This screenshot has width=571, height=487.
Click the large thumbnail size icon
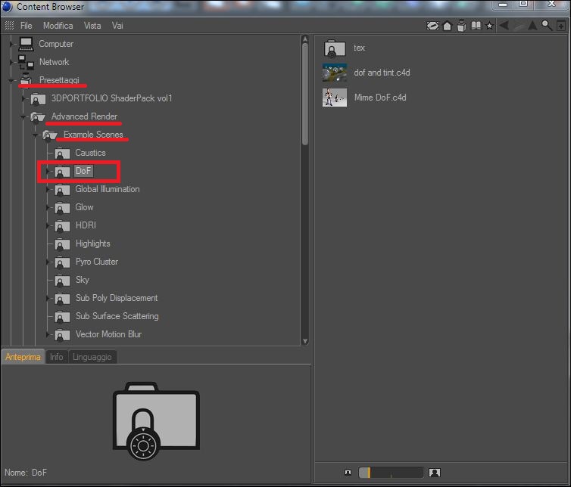point(435,473)
